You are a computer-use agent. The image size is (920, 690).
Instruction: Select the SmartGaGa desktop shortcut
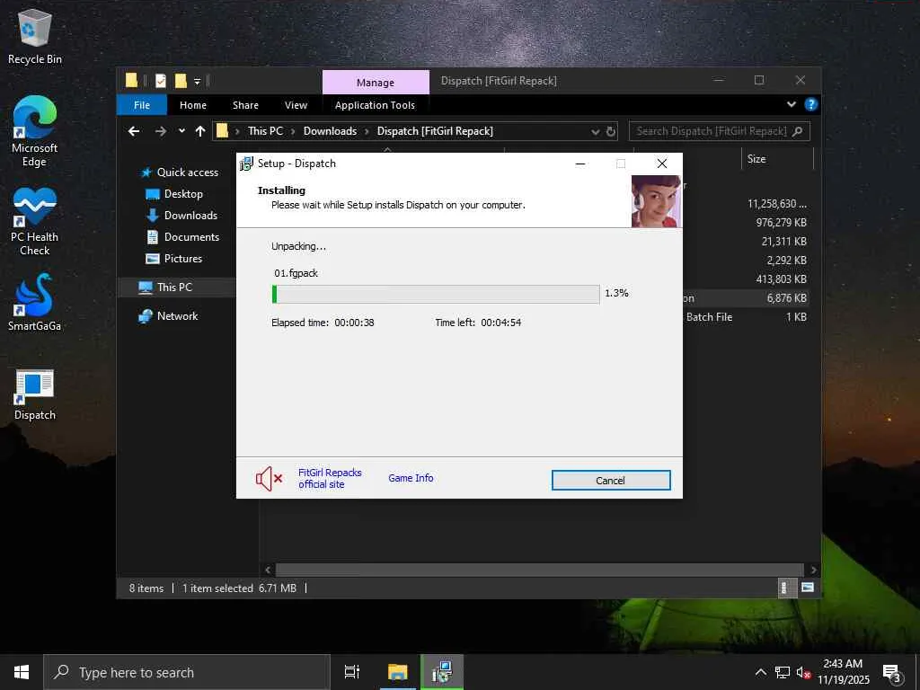pyautogui.click(x=35, y=302)
